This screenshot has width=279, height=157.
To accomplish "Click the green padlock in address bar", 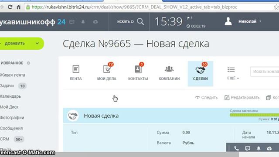I will click(28, 7).
